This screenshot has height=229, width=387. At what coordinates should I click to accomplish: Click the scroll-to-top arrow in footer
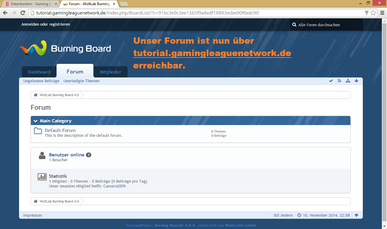[x=356, y=215]
